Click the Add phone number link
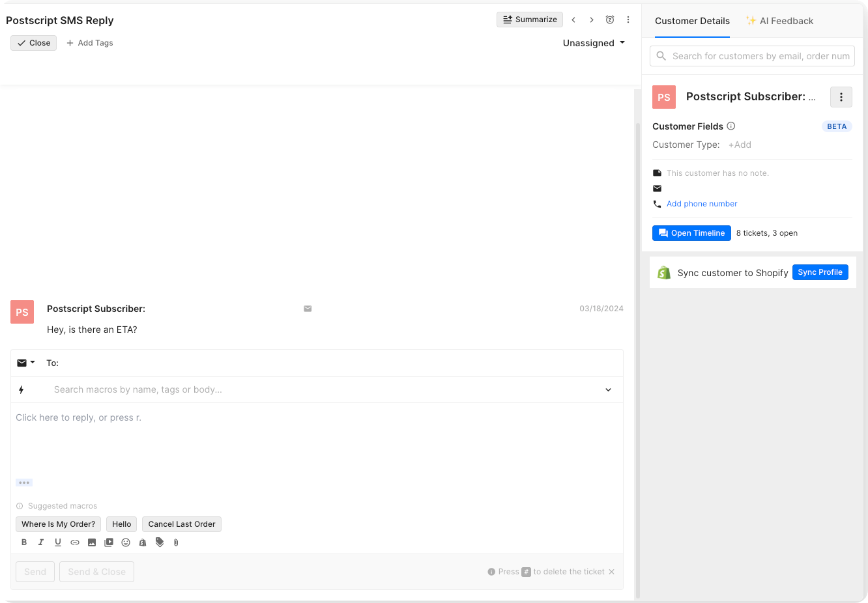 click(702, 204)
